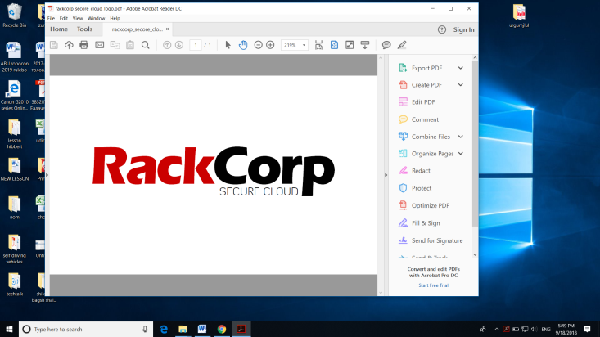Screen dimensions: 600x337
Task: Click the upload to cloud icon
Action: 69,45
